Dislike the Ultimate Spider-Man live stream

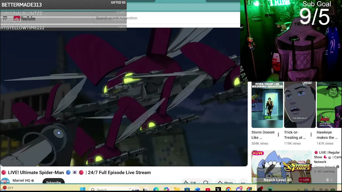(206, 182)
